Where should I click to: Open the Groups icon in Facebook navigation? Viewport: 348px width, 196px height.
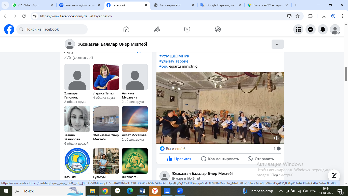tap(218, 29)
